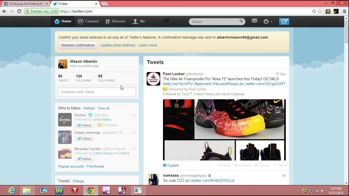This screenshot has height=196, width=349.
Task: Open the Foot Locker avatar
Action: (x=154, y=79)
